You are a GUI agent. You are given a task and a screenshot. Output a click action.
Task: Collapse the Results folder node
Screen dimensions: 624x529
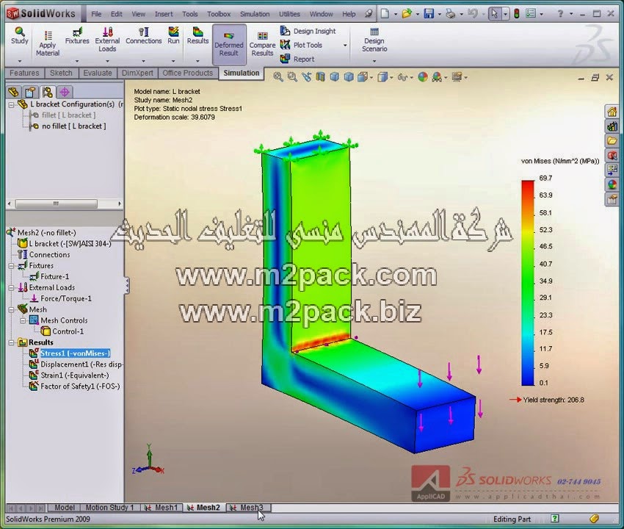click(12, 342)
